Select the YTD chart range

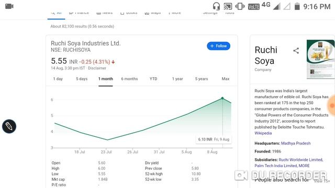click(153, 79)
